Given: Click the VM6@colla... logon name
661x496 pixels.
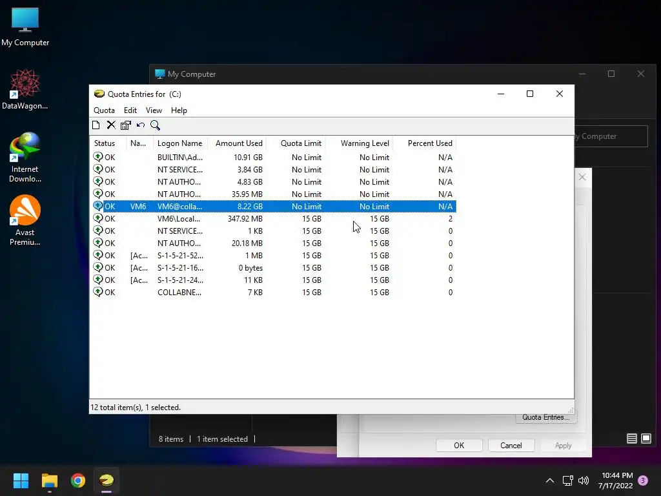Looking at the screenshot, I should tap(179, 206).
